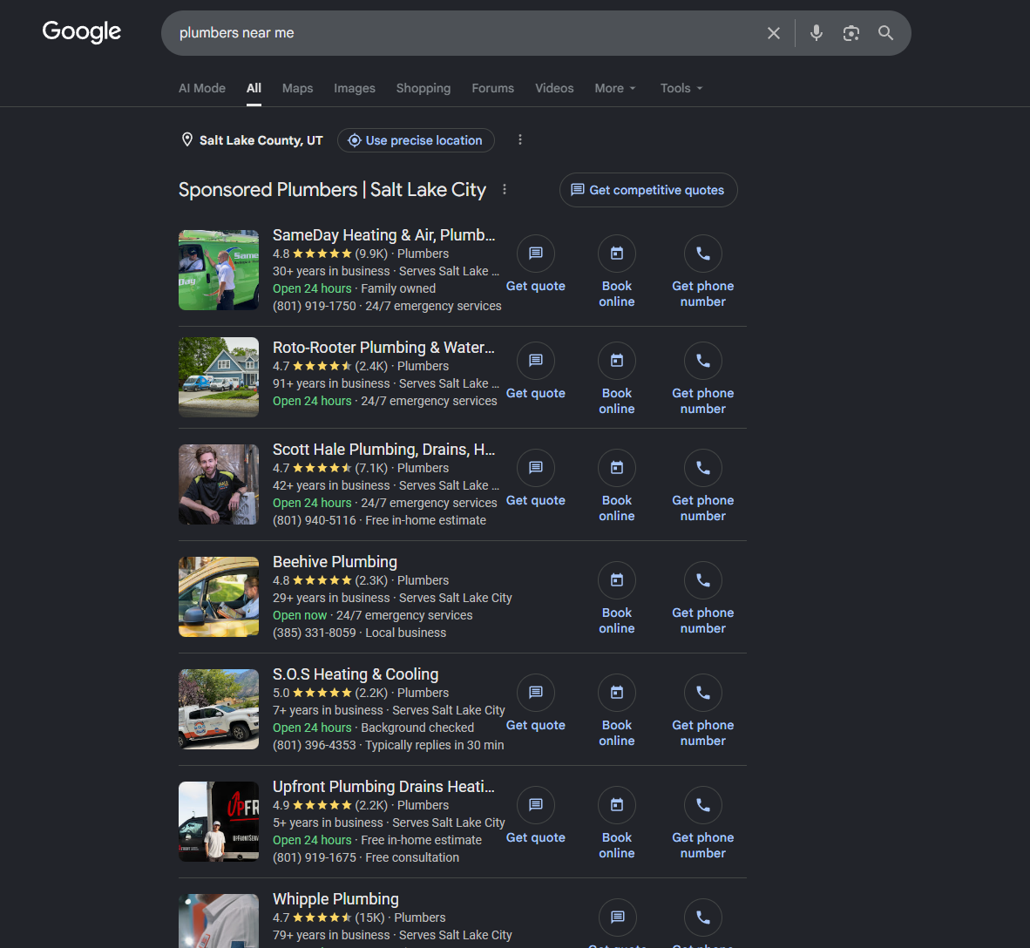Switch to the Forums tab

492,88
